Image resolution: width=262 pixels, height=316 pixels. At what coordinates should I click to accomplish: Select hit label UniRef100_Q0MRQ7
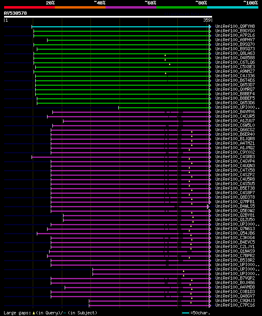pyautogui.click(x=235, y=89)
